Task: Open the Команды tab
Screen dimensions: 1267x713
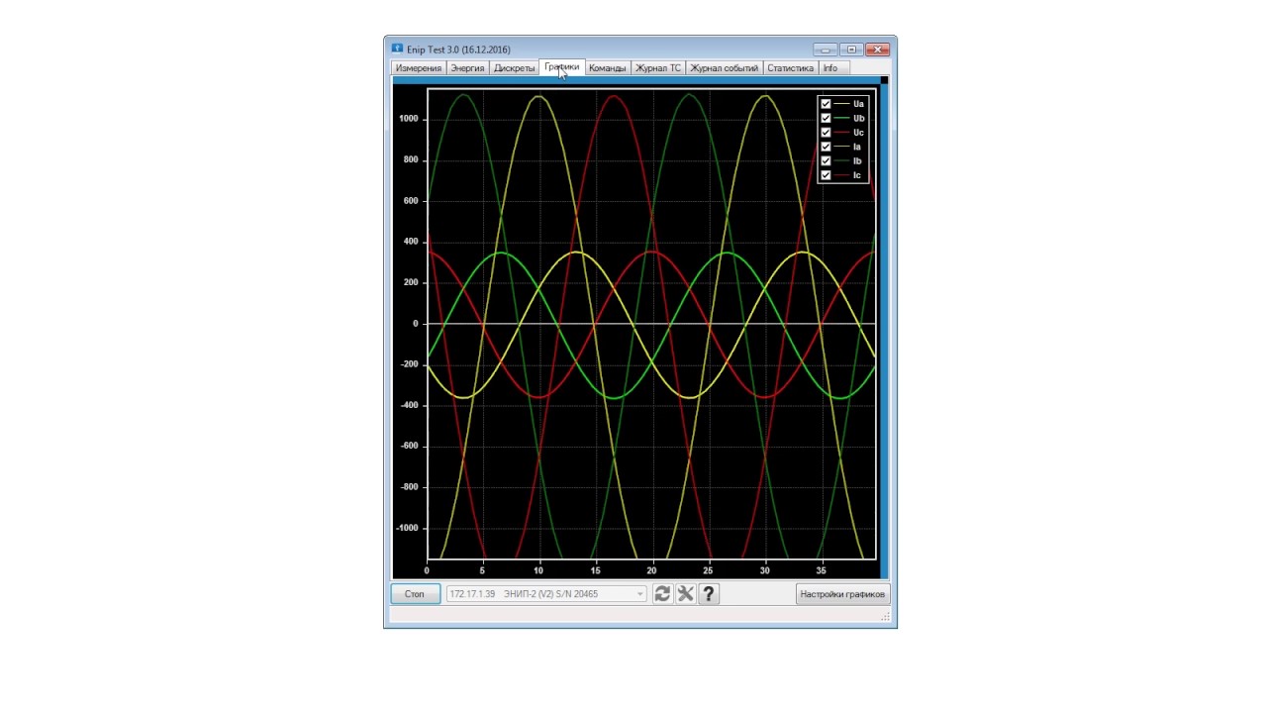Action: pos(608,68)
